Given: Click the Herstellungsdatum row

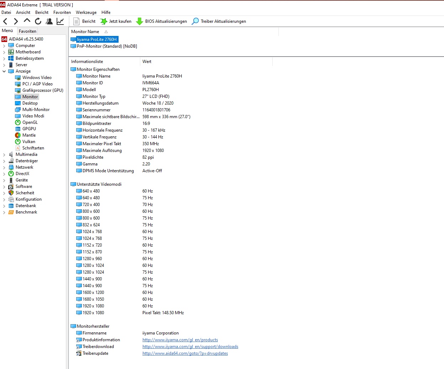Looking at the screenshot, I should point(125,103).
